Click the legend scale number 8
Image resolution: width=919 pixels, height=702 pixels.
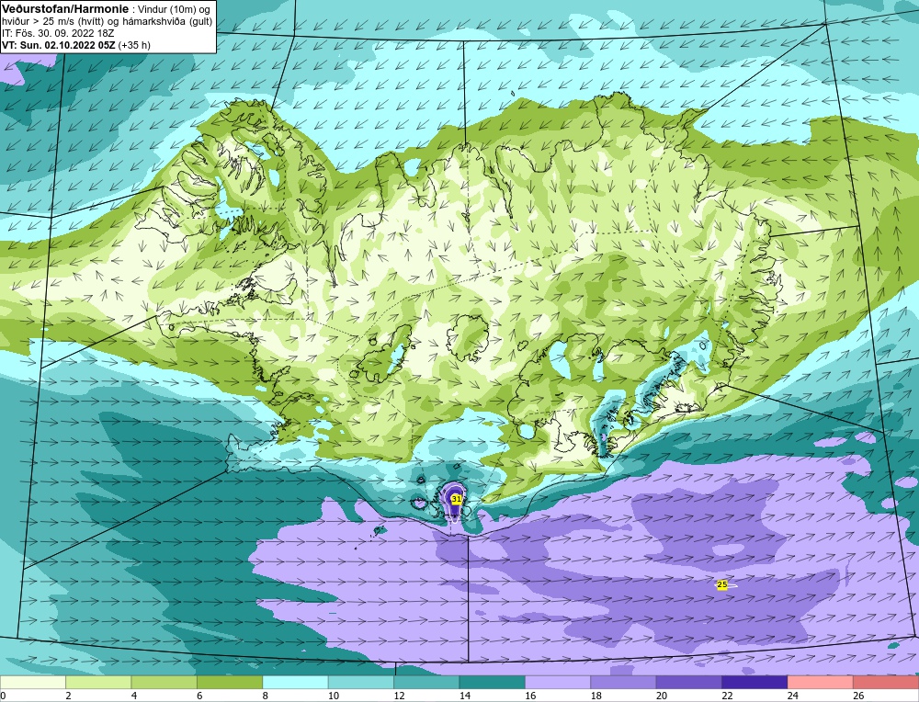coord(266,696)
